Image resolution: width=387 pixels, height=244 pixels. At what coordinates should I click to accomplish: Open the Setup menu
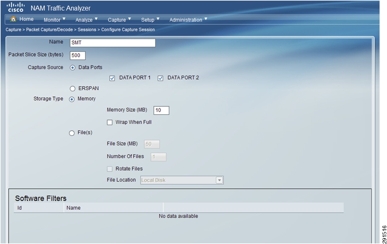(x=150, y=19)
